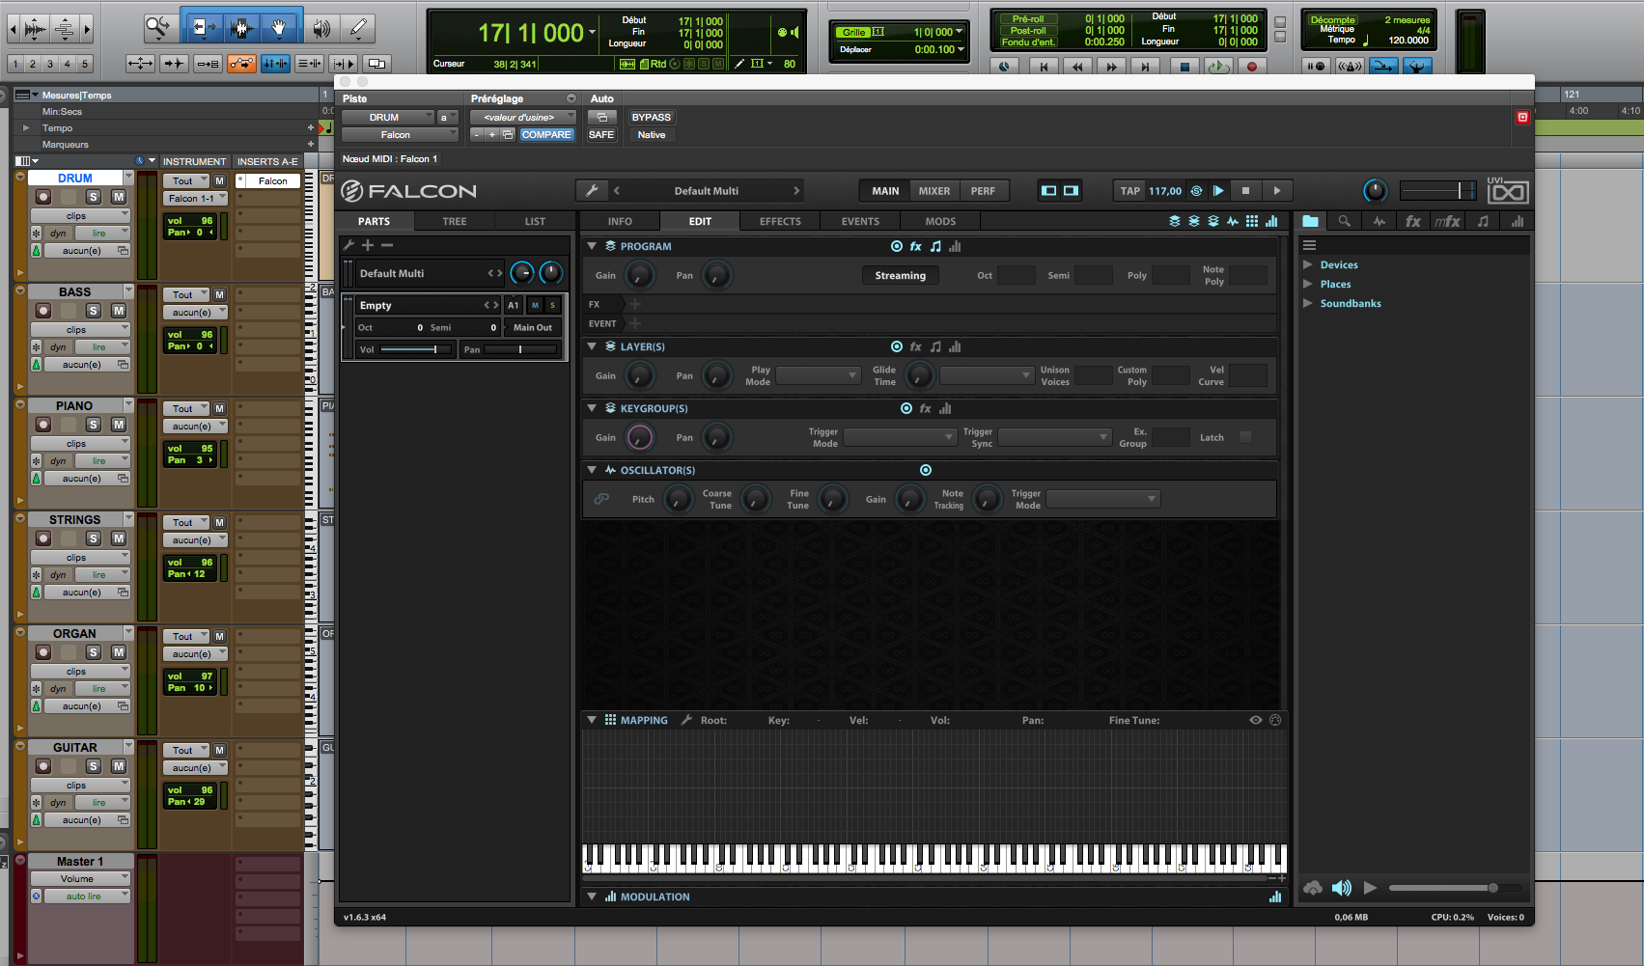Expand the Devices tree item
This screenshot has width=1644, height=966.
[1308, 264]
